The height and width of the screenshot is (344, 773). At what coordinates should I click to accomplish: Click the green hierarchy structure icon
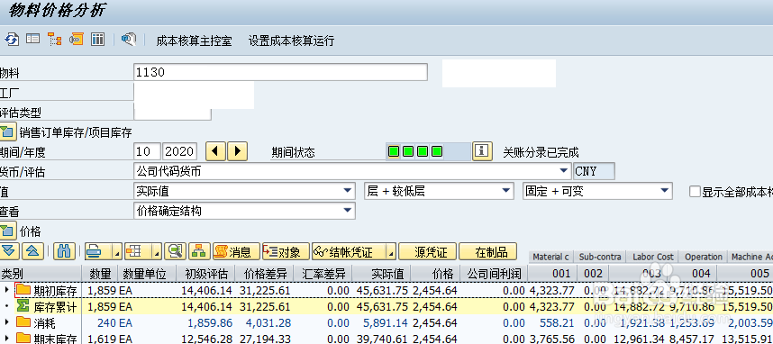[x=199, y=251]
